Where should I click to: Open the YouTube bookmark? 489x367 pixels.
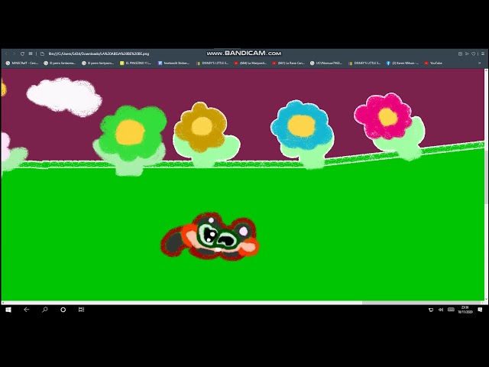[433, 63]
